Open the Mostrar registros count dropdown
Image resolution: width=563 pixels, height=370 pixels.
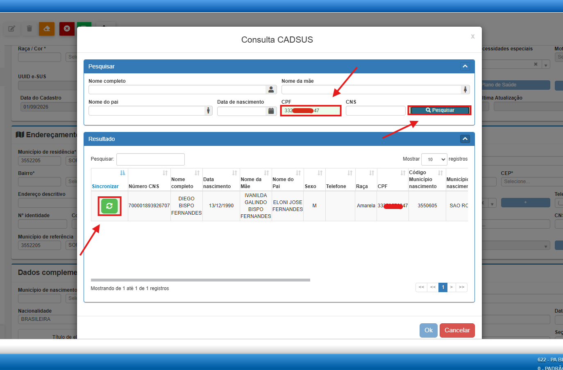pyautogui.click(x=434, y=159)
